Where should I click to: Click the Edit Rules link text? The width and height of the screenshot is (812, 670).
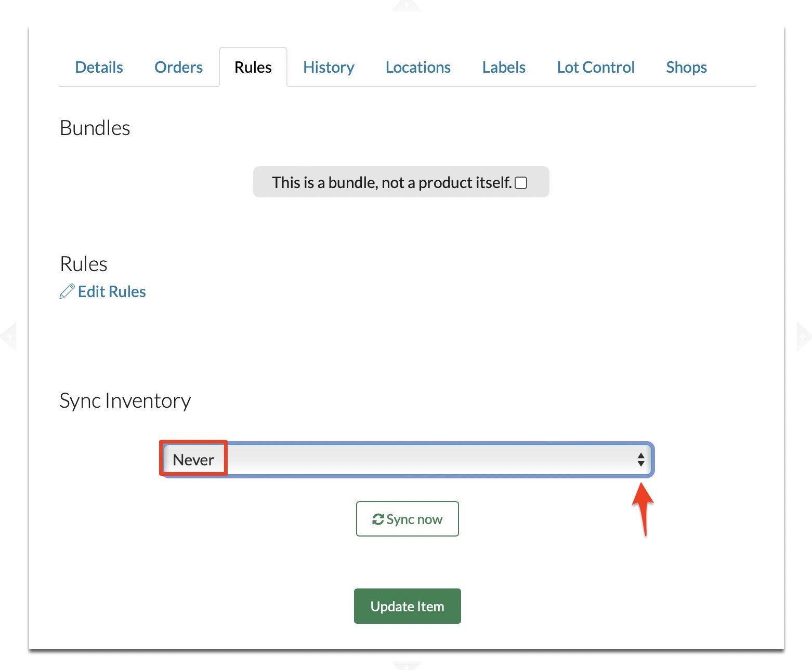[112, 291]
